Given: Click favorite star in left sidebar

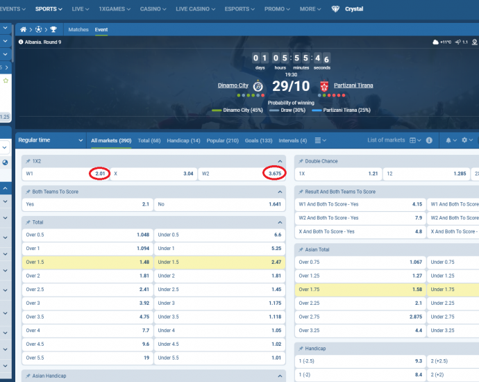Looking at the screenshot, I should pos(6,81).
